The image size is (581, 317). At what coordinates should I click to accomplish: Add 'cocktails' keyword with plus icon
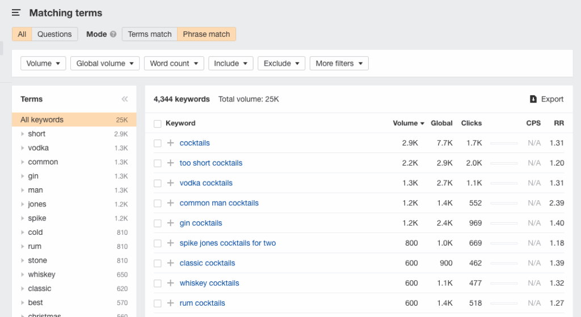coord(170,143)
